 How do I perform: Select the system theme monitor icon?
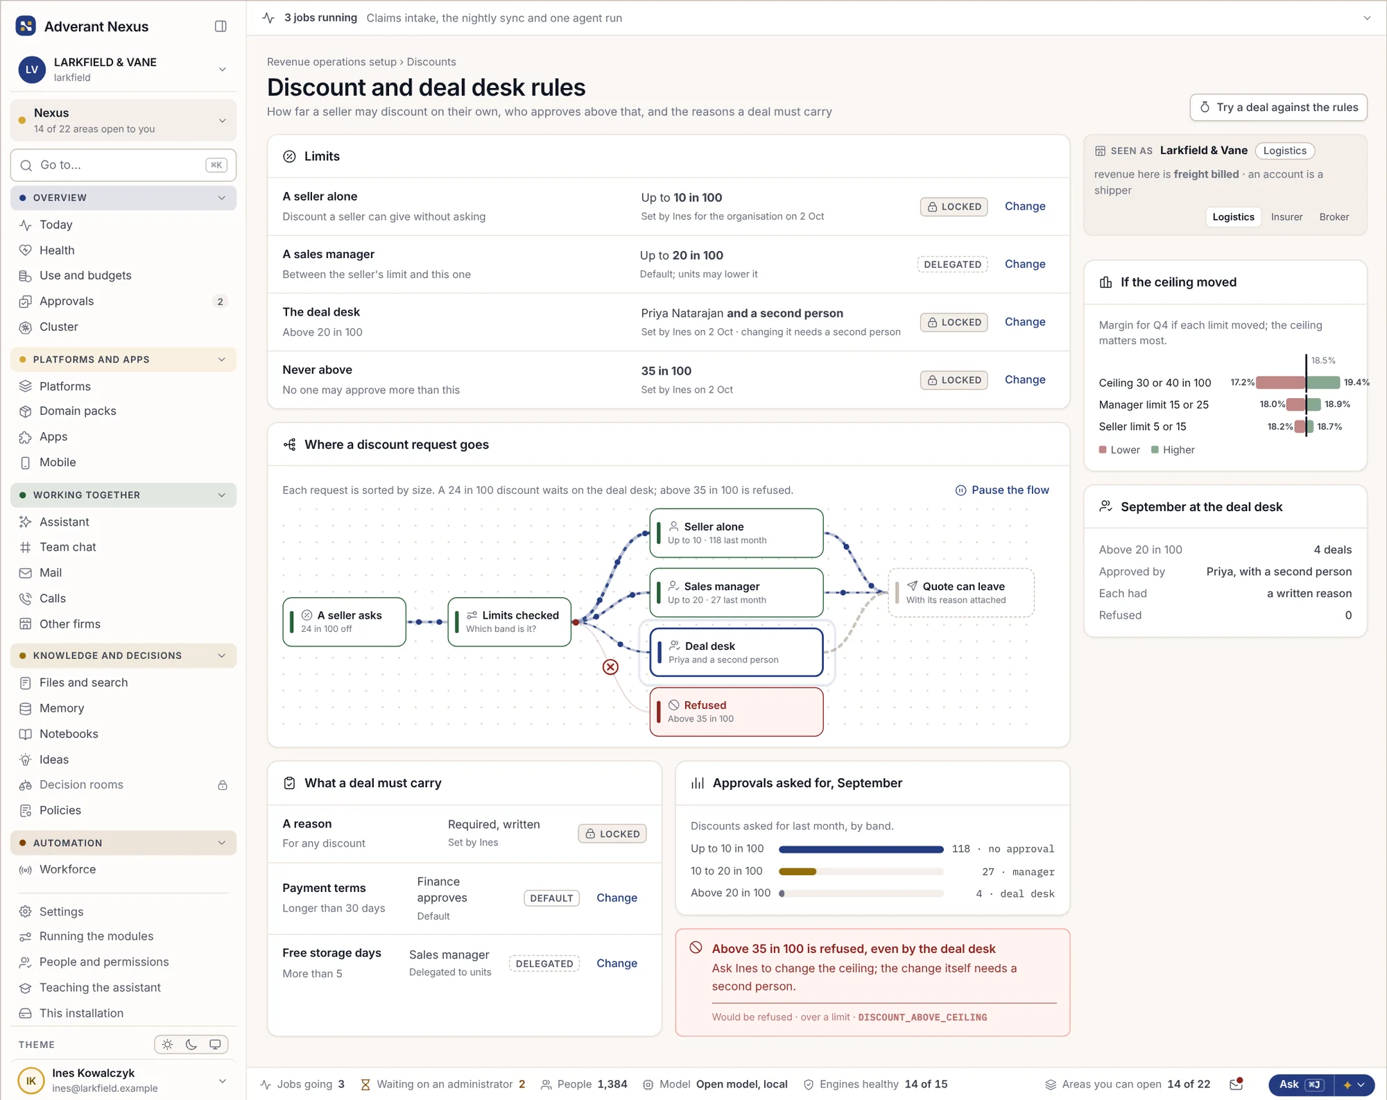tap(215, 1045)
